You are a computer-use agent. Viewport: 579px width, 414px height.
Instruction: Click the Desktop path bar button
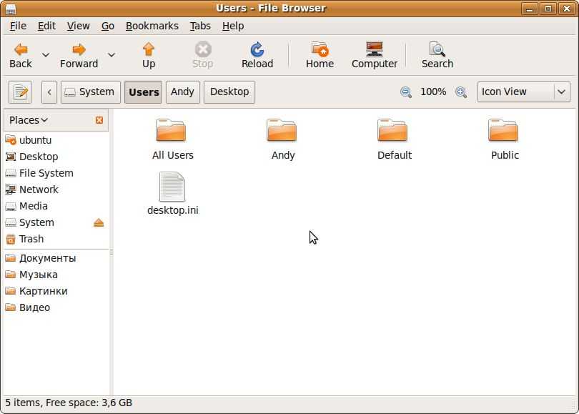[x=229, y=92]
